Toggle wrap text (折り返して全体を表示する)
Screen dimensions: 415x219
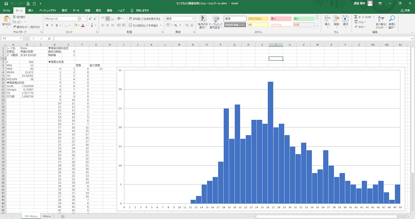[145, 19]
